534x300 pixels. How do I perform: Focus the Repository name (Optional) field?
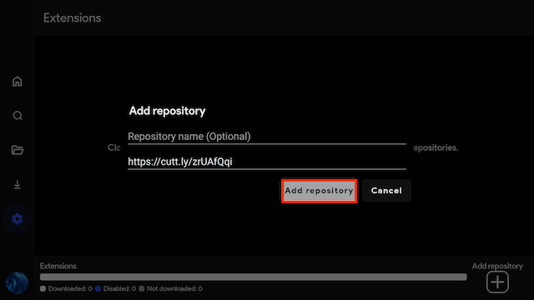(x=267, y=137)
